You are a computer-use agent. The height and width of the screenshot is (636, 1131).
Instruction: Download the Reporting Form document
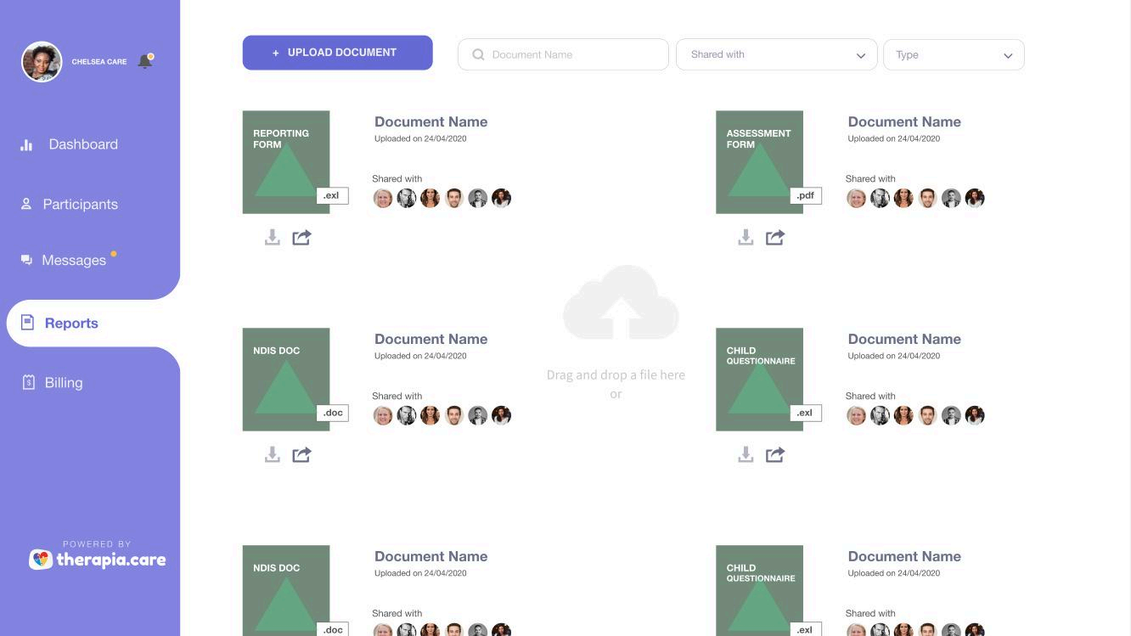tap(272, 238)
